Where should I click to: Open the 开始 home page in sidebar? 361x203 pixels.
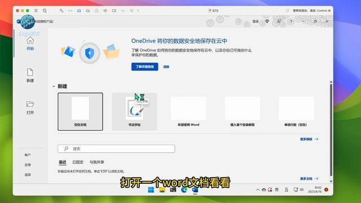(x=30, y=43)
